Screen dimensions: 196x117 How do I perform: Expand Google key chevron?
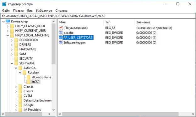tap(16, 105)
